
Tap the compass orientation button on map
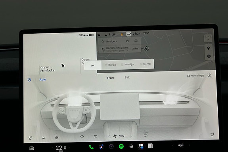(x=208, y=38)
